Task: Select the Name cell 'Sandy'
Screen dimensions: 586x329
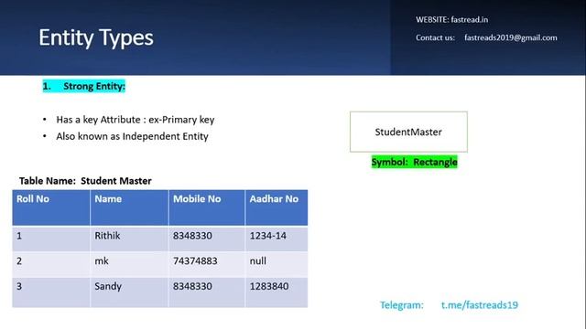Action: tap(129, 292)
